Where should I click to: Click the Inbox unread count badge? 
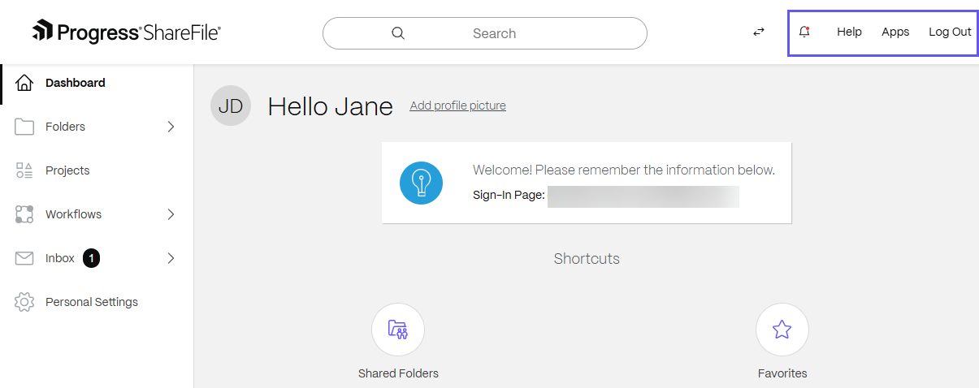point(92,258)
